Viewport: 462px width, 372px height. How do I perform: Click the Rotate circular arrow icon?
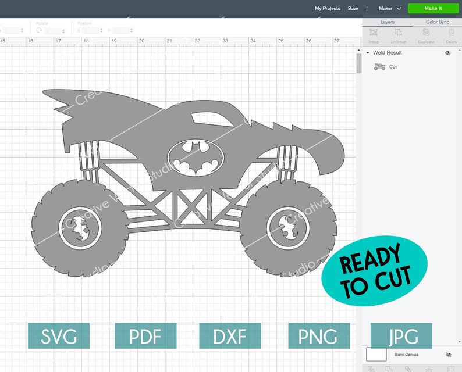[x=39, y=30]
